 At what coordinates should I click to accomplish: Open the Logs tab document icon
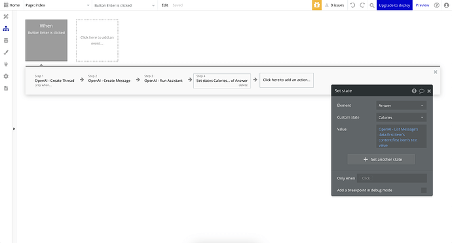[6, 88]
